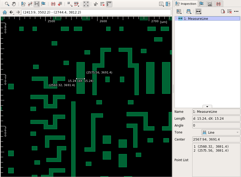
Task: Click the measure line's right endpoint handle
Action: (84, 79)
